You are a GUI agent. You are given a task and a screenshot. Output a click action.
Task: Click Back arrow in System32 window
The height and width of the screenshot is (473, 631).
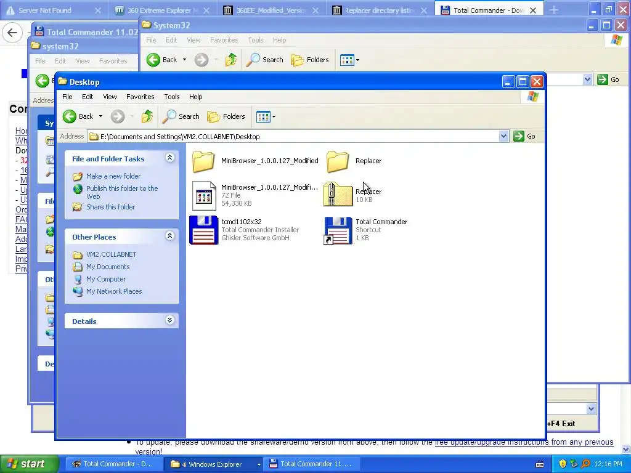tap(153, 60)
